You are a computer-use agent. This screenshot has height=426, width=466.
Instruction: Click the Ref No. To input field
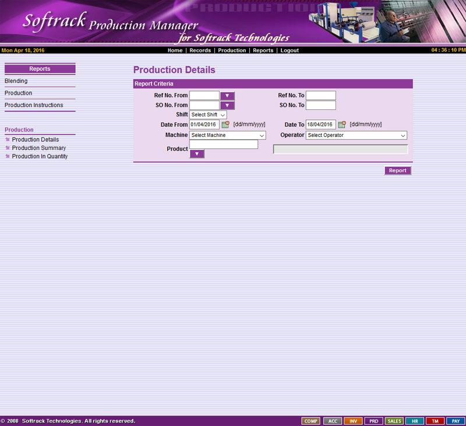pos(321,95)
